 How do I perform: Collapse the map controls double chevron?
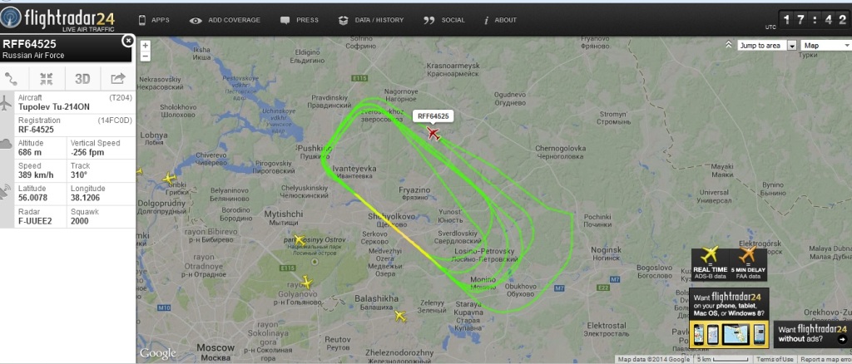point(728,45)
